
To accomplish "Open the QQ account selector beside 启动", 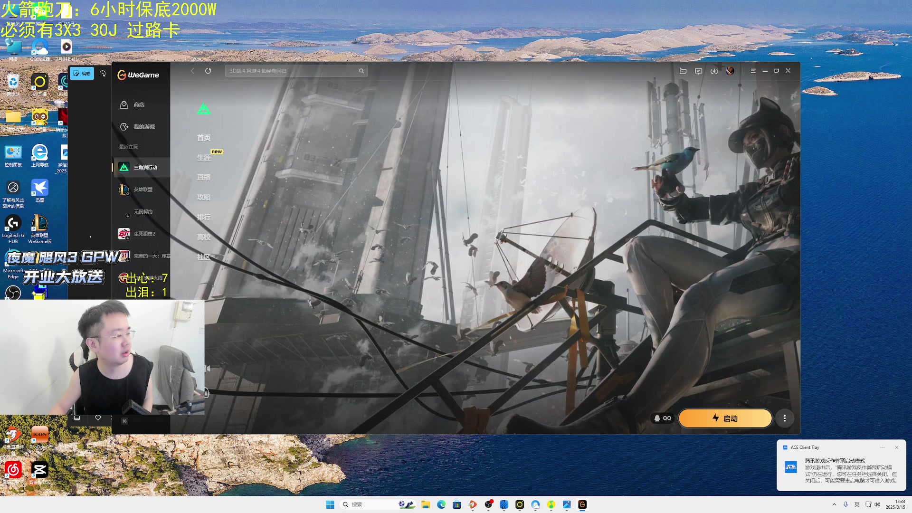I will [663, 418].
